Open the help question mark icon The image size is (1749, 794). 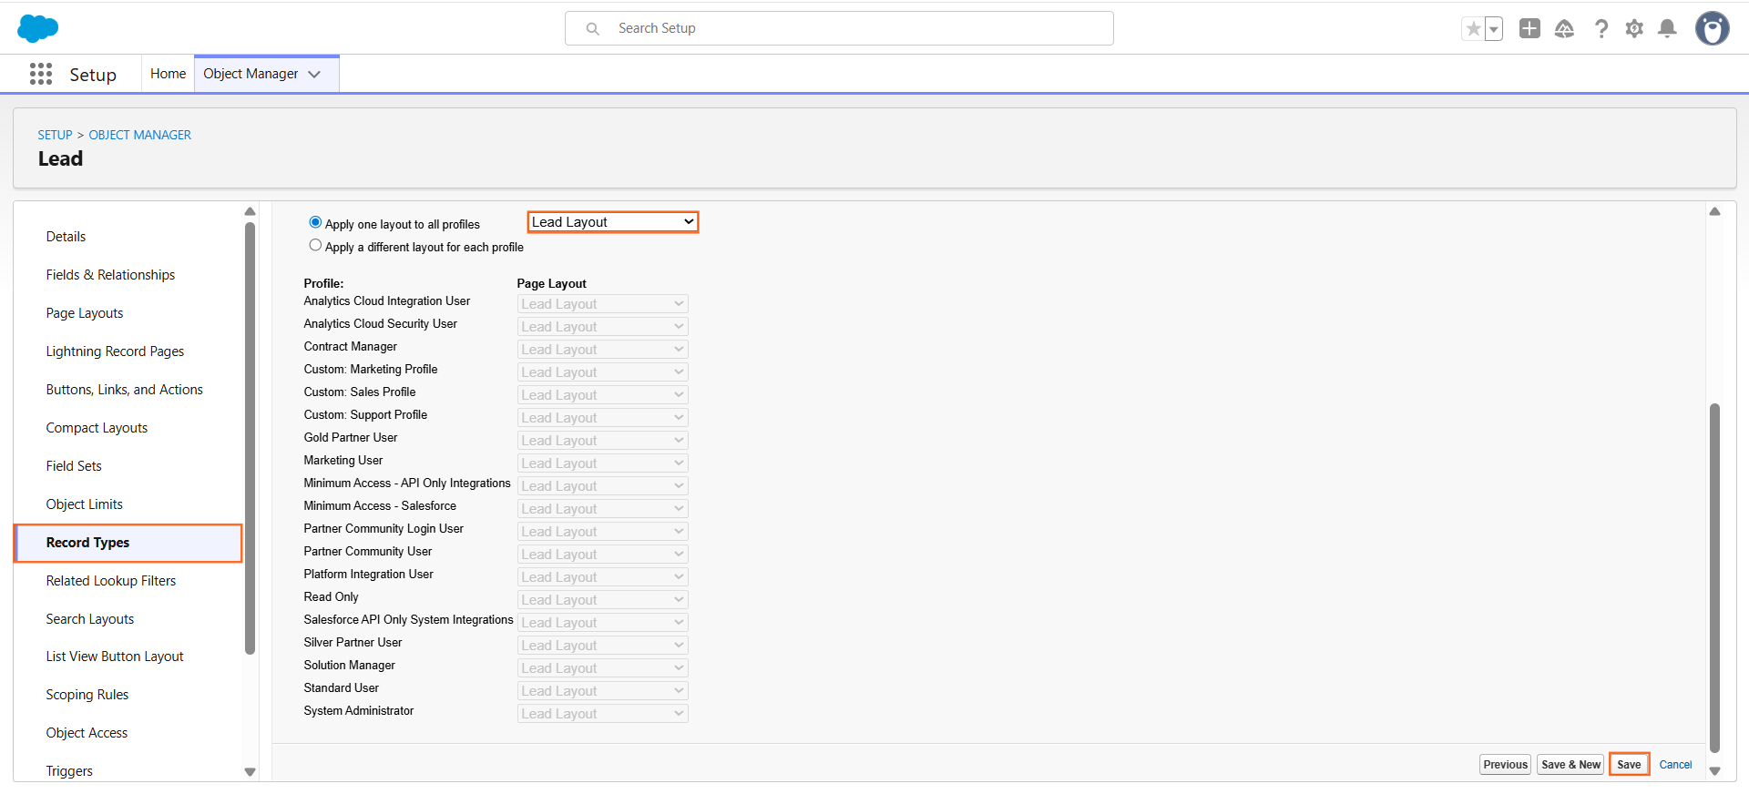pyautogui.click(x=1601, y=29)
